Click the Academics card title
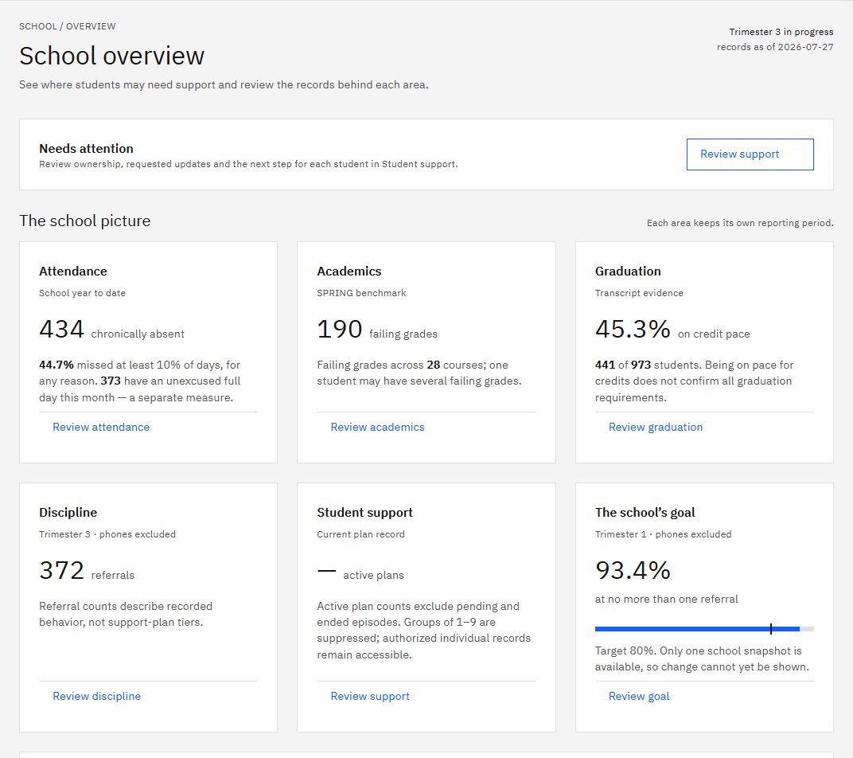Viewport: 853px width, 758px height. pyautogui.click(x=349, y=272)
